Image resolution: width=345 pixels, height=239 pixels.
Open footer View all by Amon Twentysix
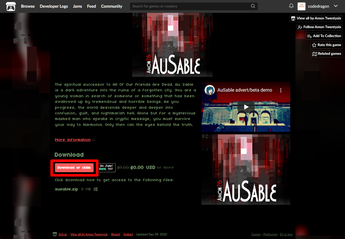[89, 234]
